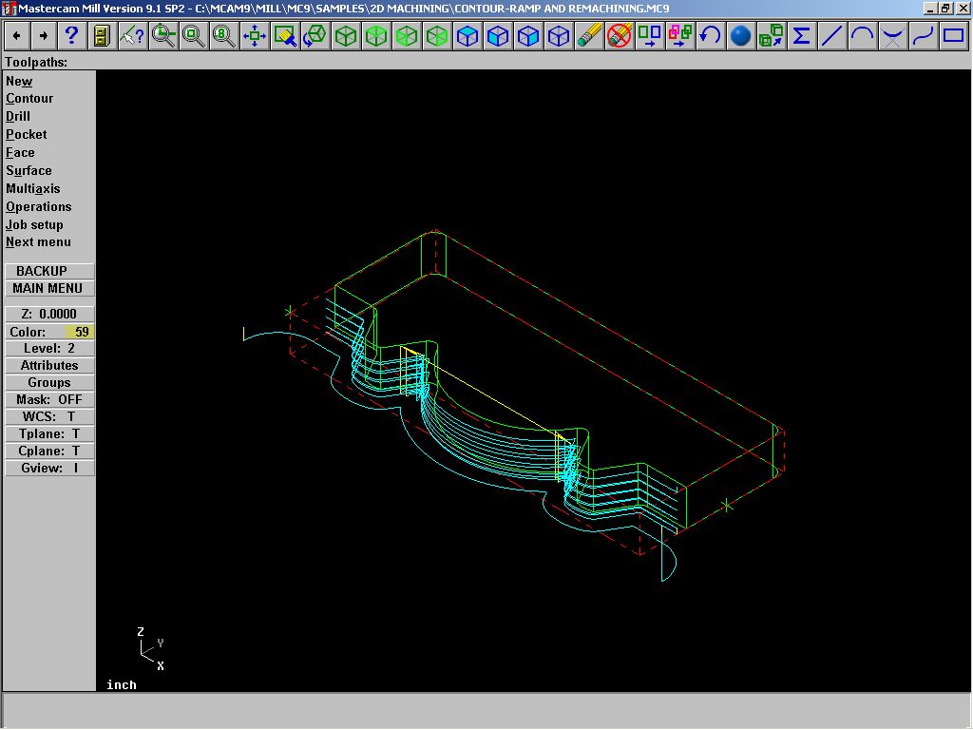Choose Drill in the Toolpaths menu
The image size is (973, 730).
(18, 117)
